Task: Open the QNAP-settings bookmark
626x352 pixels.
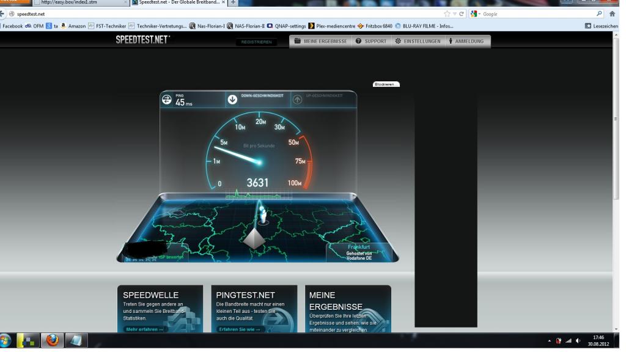Action: pyautogui.click(x=286, y=26)
